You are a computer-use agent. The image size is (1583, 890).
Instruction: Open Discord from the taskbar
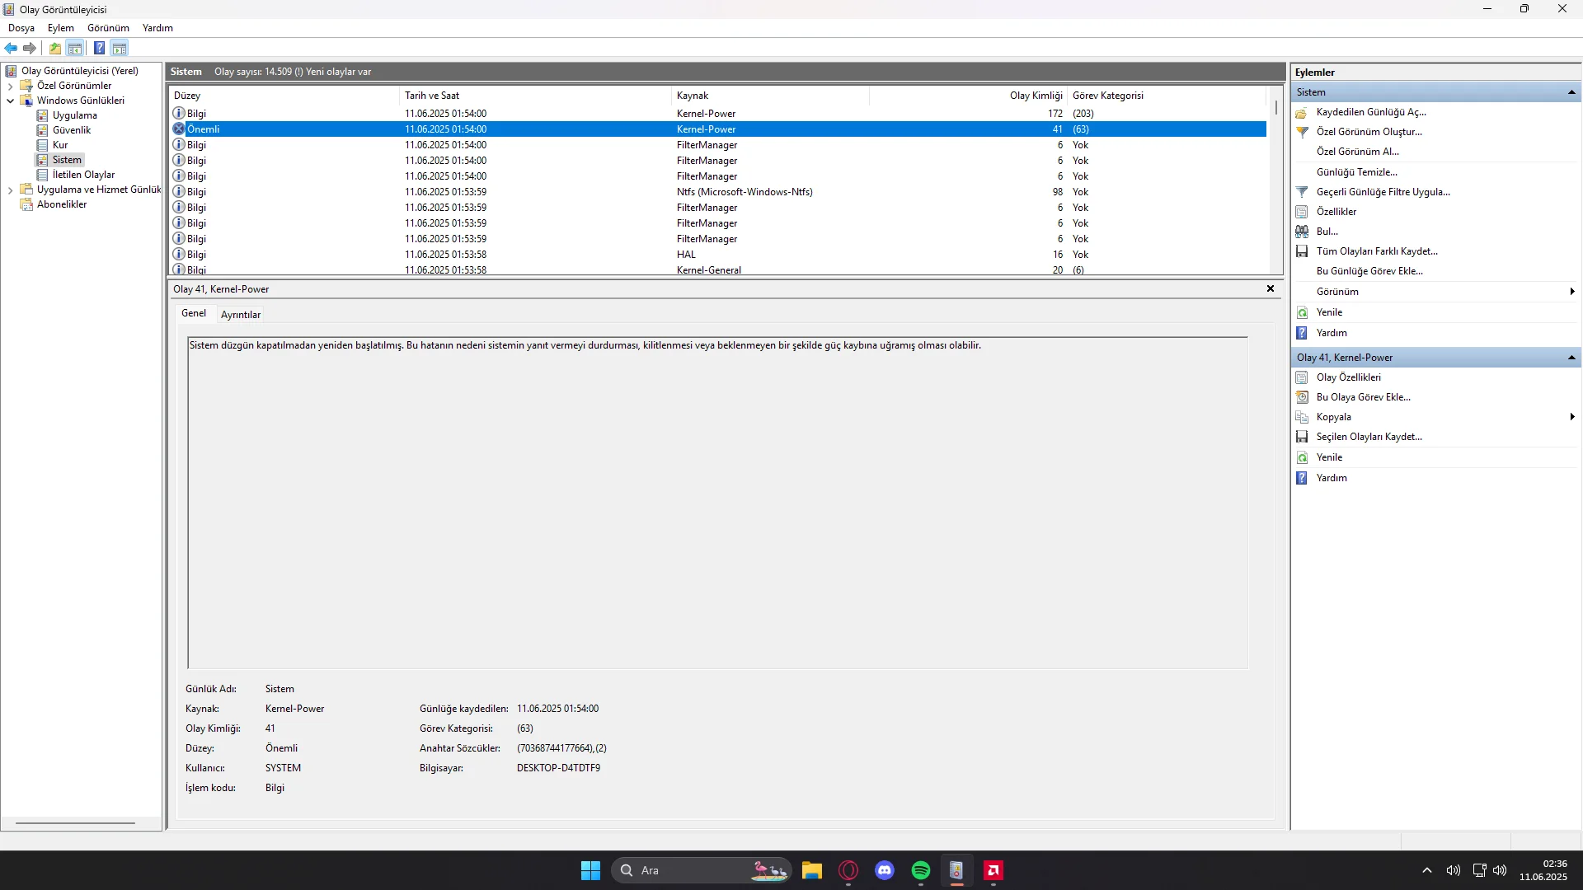click(x=884, y=870)
